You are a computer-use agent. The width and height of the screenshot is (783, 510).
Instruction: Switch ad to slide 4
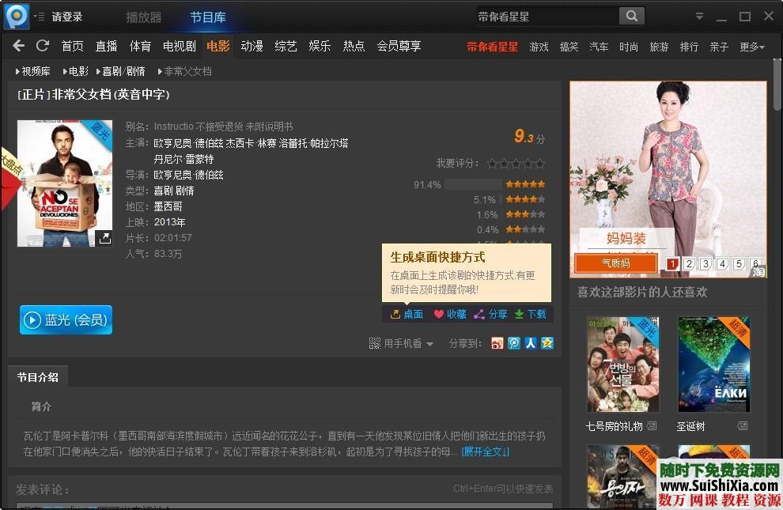click(x=722, y=263)
